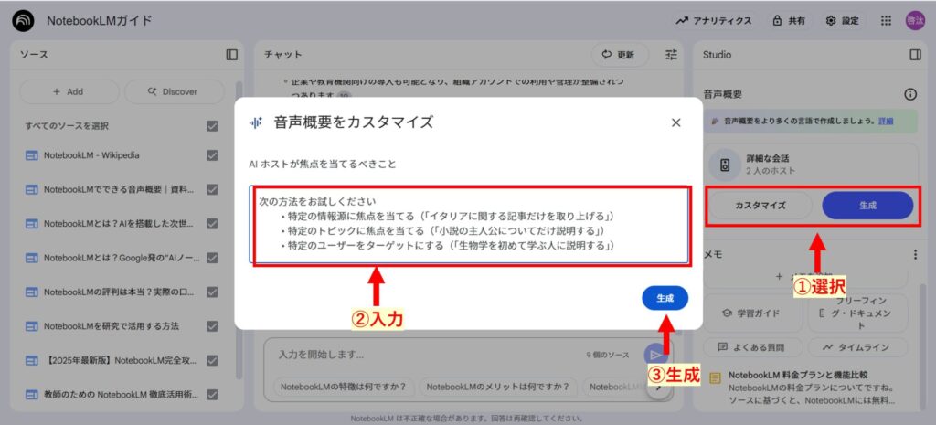The width and height of the screenshot is (936, 425).
Task: Uncheck 【2025年最新版】NotebookLM完全攻 checkbox
Action: 212,360
